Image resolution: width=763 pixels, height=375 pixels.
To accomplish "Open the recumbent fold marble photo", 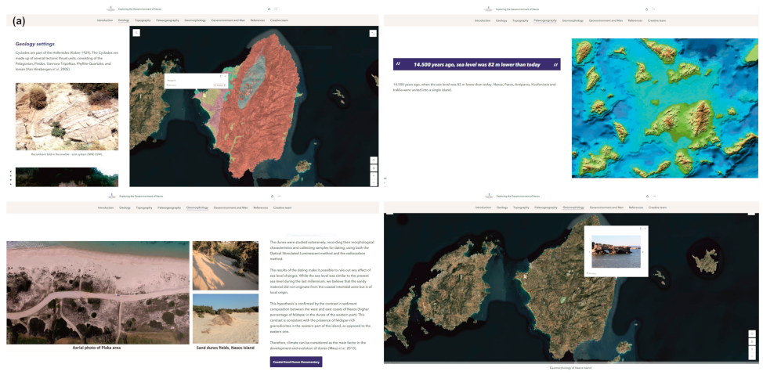I will coord(67,116).
